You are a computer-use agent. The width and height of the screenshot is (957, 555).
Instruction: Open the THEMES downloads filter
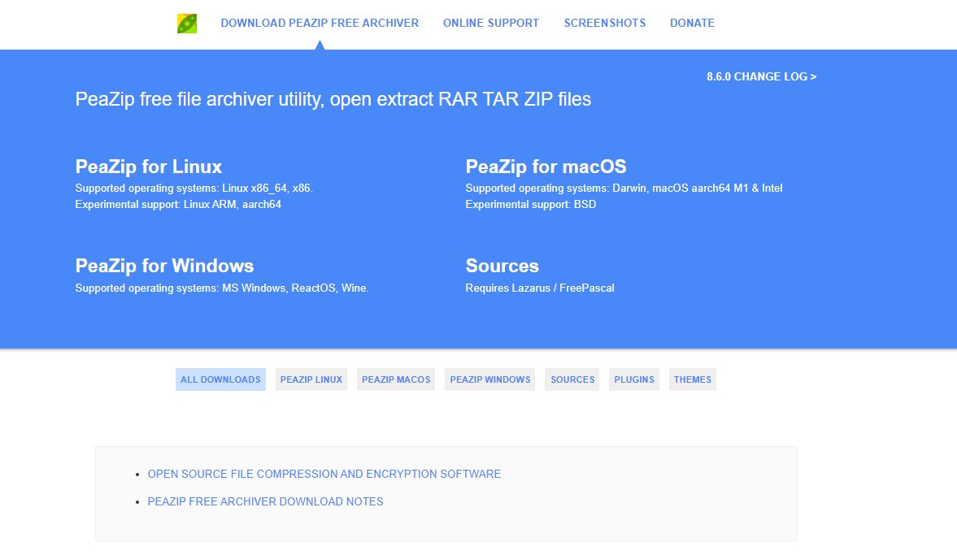692,379
